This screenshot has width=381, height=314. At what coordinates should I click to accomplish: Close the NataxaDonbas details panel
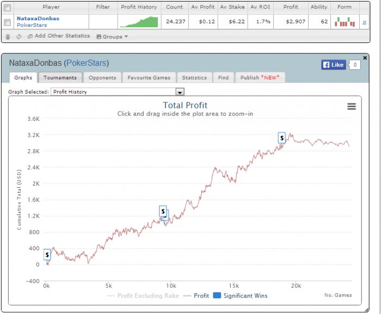pyautogui.click(x=365, y=58)
